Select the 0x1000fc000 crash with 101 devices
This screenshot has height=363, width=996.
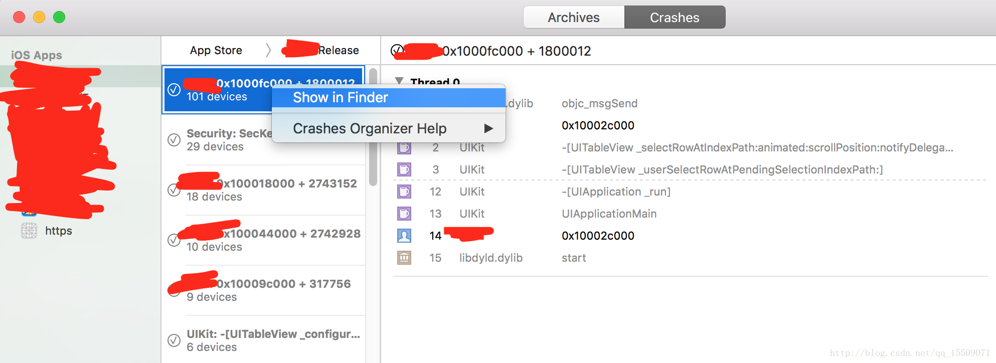[x=263, y=90]
